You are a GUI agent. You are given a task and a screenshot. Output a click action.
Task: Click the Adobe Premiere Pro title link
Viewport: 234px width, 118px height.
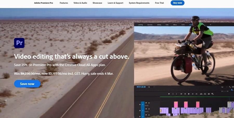[44, 3]
